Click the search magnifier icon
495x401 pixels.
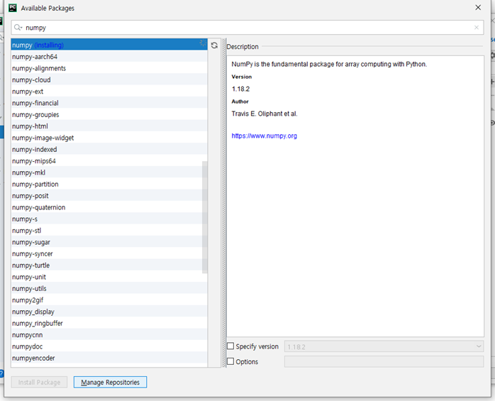point(18,28)
